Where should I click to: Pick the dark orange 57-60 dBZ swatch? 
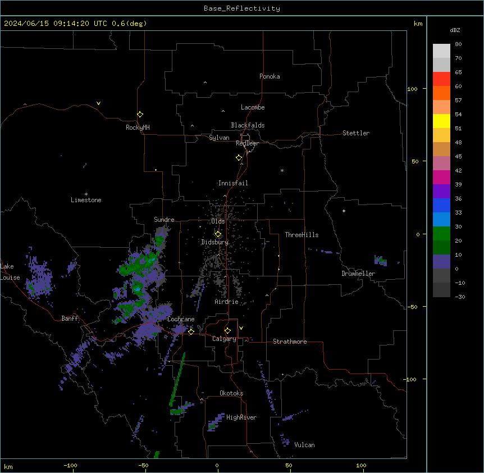point(441,93)
